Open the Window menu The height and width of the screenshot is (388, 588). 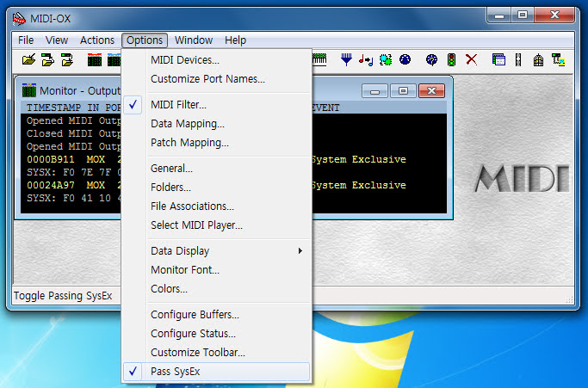(194, 40)
